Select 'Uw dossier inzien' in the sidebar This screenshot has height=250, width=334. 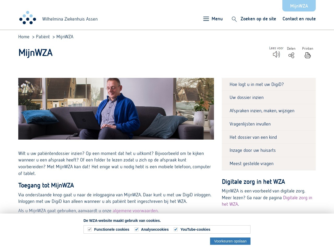click(x=269, y=97)
